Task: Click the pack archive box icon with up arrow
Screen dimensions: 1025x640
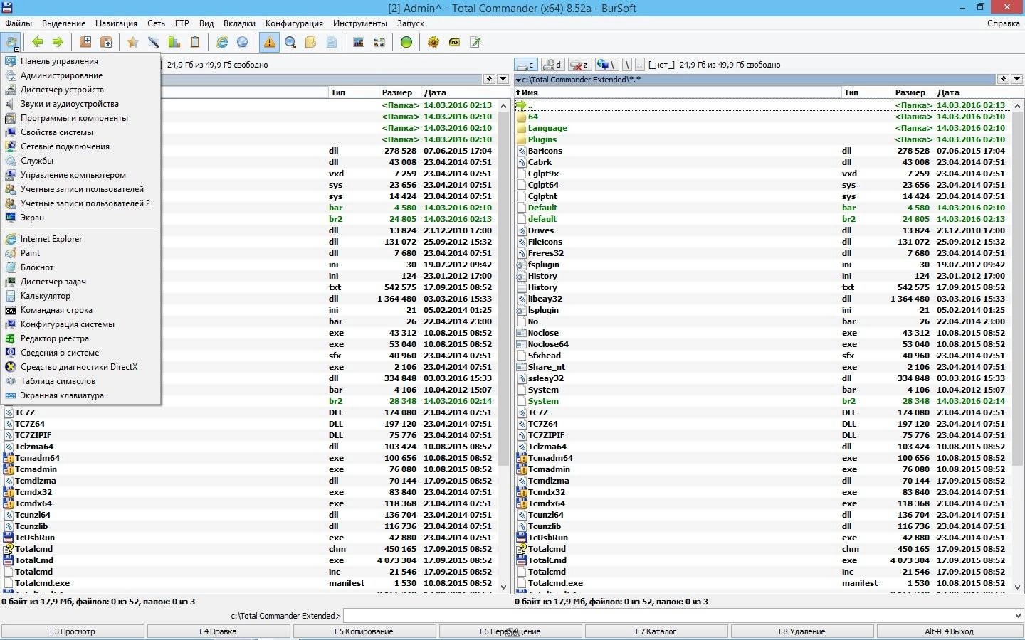Action: pyautogui.click(x=106, y=42)
